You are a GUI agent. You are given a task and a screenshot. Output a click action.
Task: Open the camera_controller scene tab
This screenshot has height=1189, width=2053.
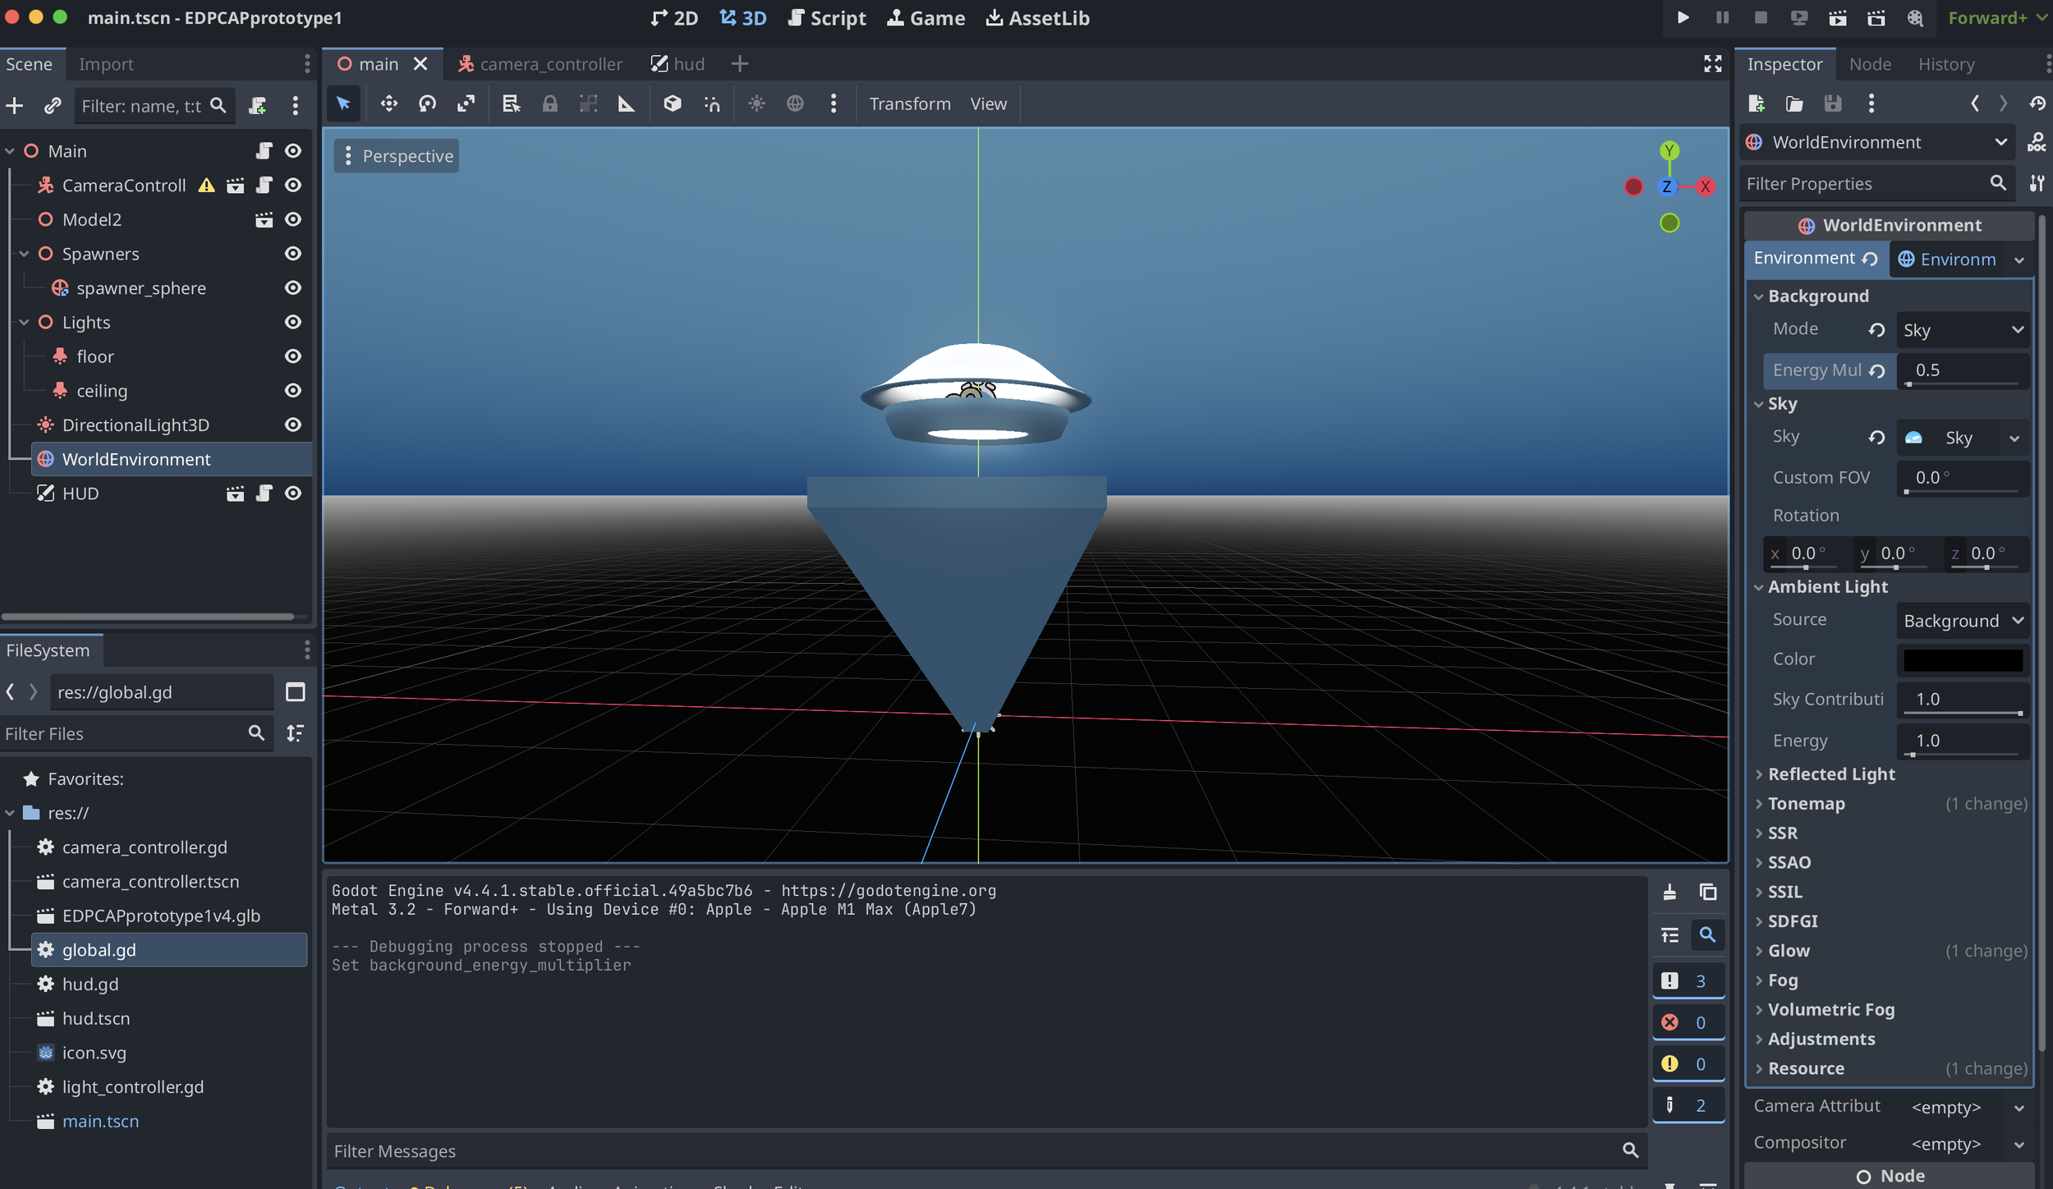(540, 64)
